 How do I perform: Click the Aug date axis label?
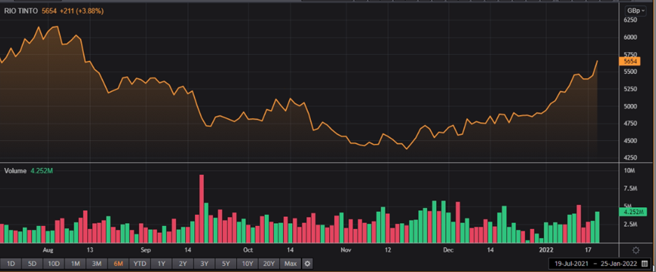[x=48, y=250]
